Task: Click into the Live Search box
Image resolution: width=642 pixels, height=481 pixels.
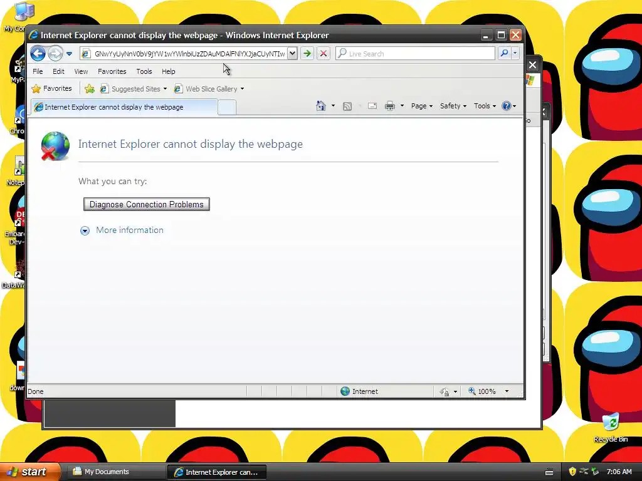Action: [x=415, y=54]
